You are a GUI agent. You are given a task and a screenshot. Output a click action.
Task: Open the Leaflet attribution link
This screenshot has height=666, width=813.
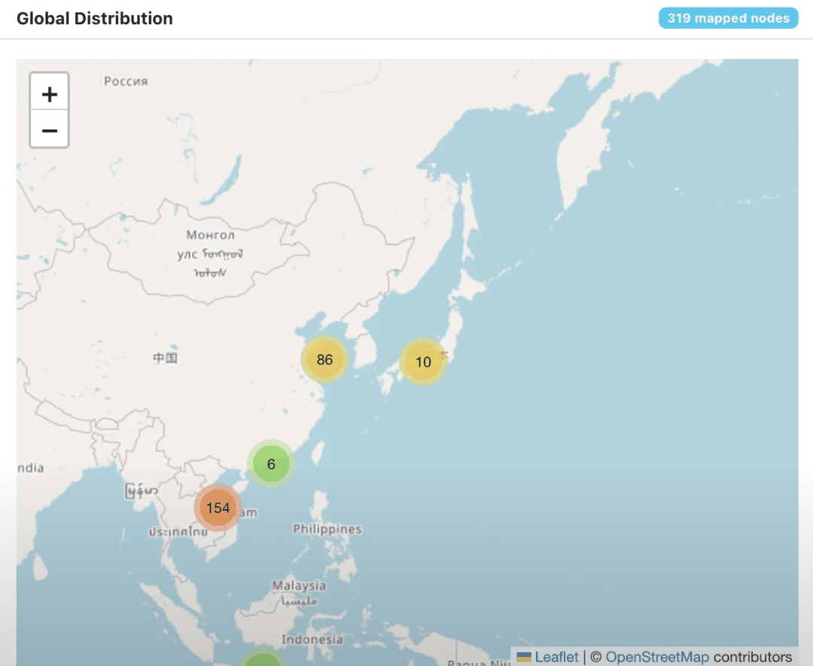click(556, 657)
